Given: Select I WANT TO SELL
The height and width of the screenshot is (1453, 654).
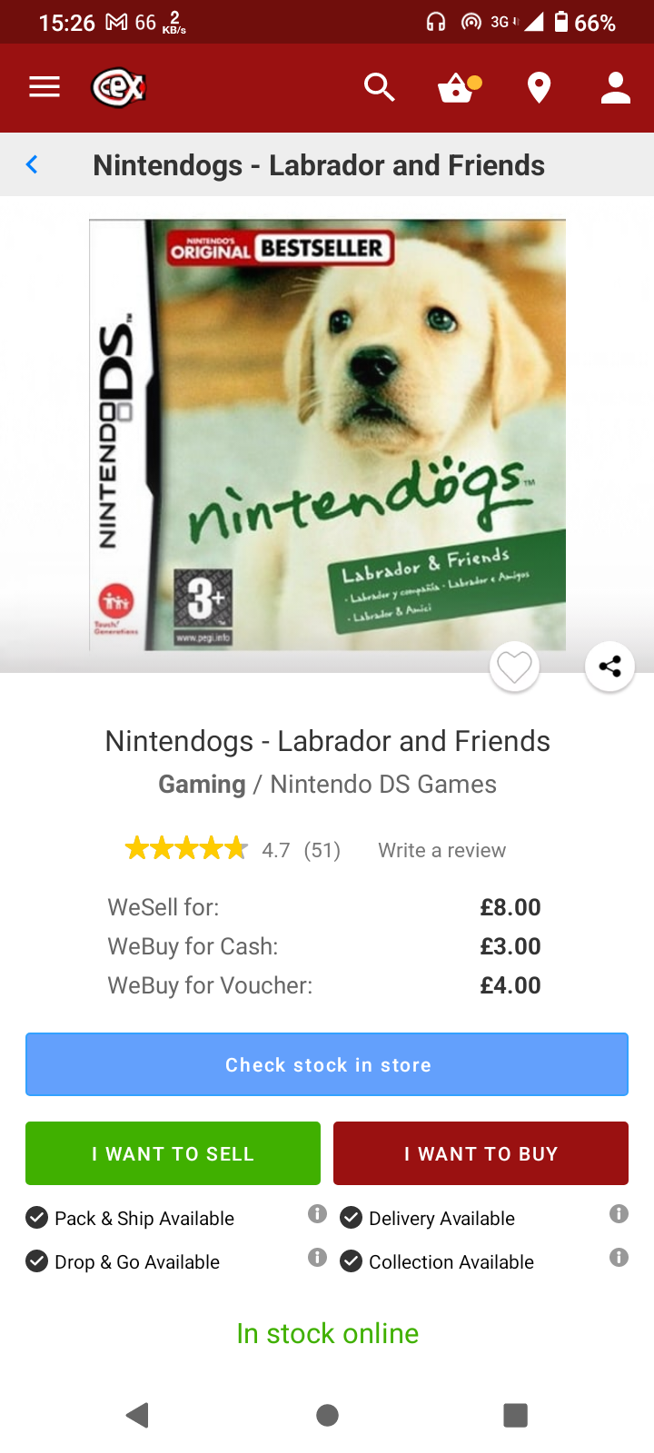Looking at the screenshot, I should [173, 1153].
